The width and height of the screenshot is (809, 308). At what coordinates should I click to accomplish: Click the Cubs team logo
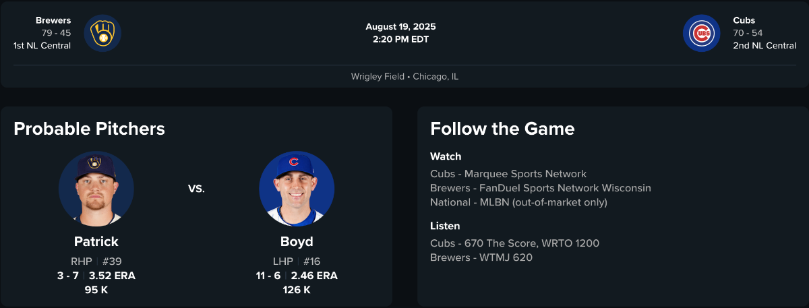(x=701, y=33)
